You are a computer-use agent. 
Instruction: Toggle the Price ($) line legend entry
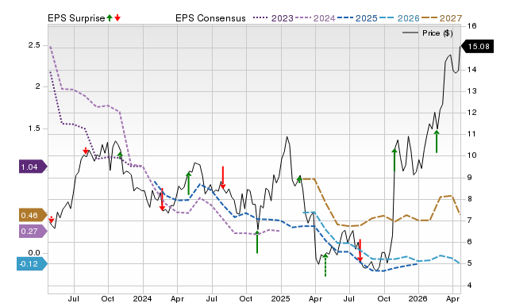[428, 33]
